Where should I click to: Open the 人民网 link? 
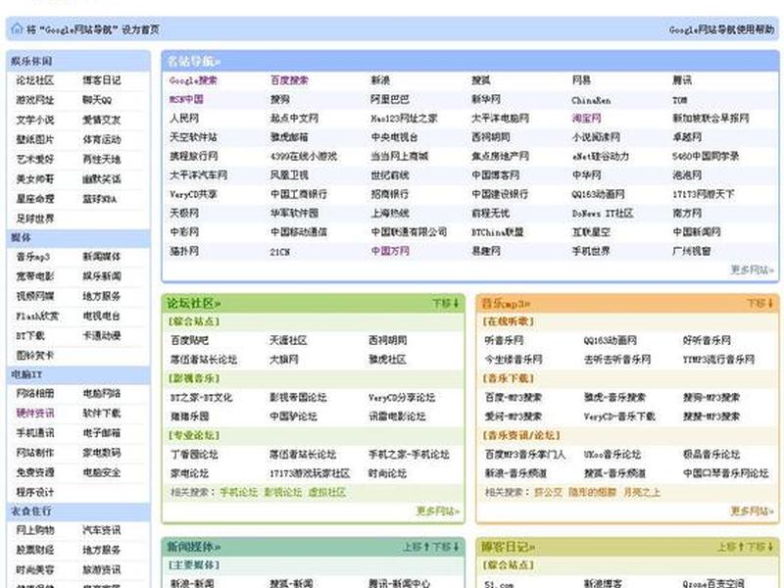tap(184, 119)
